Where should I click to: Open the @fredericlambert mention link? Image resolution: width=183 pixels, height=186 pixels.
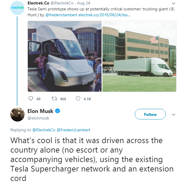pyautogui.click(x=61, y=15)
